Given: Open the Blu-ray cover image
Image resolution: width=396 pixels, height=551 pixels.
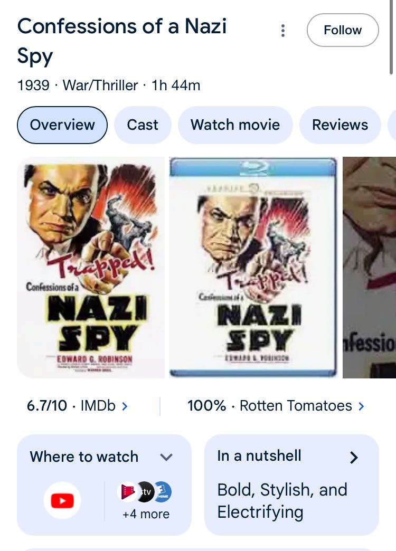Looking at the screenshot, I should click(x=253, y=268).
